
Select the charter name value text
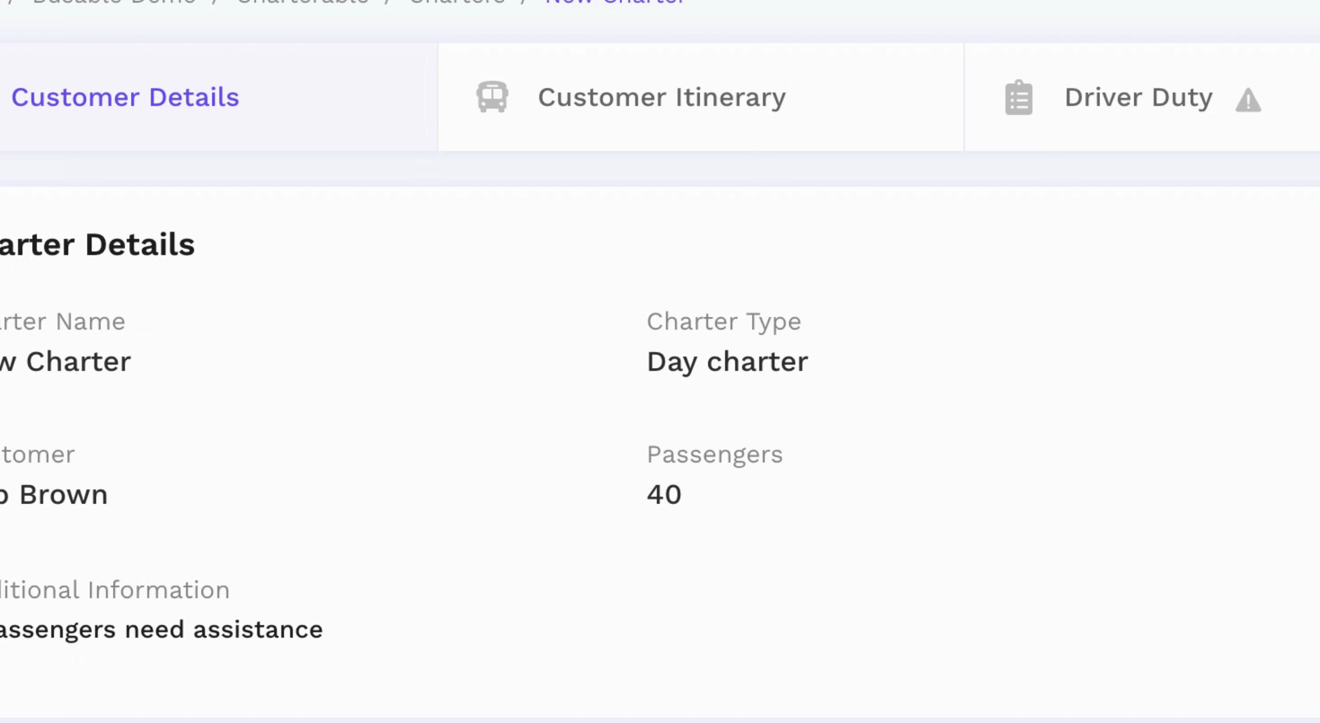(x=65, y=361)
